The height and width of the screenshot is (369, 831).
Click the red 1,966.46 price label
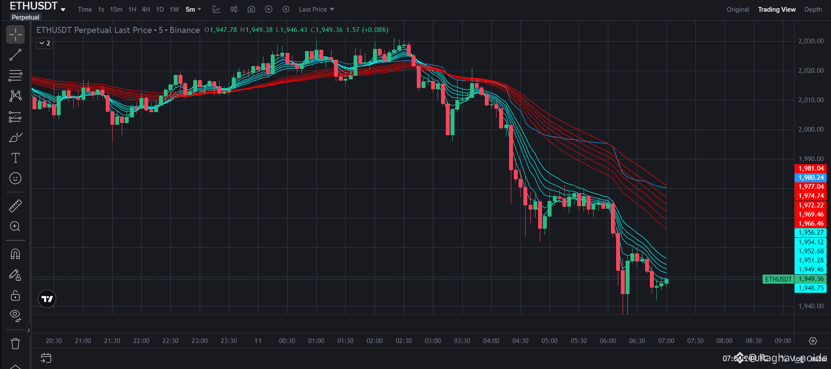tap(811, 223)
